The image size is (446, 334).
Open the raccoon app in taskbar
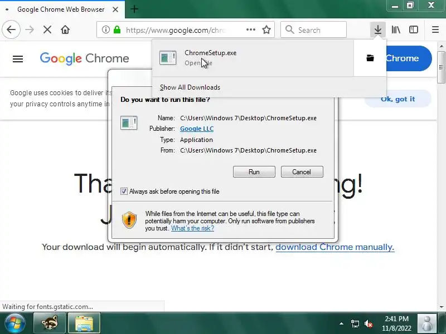[x=50, y=323]
